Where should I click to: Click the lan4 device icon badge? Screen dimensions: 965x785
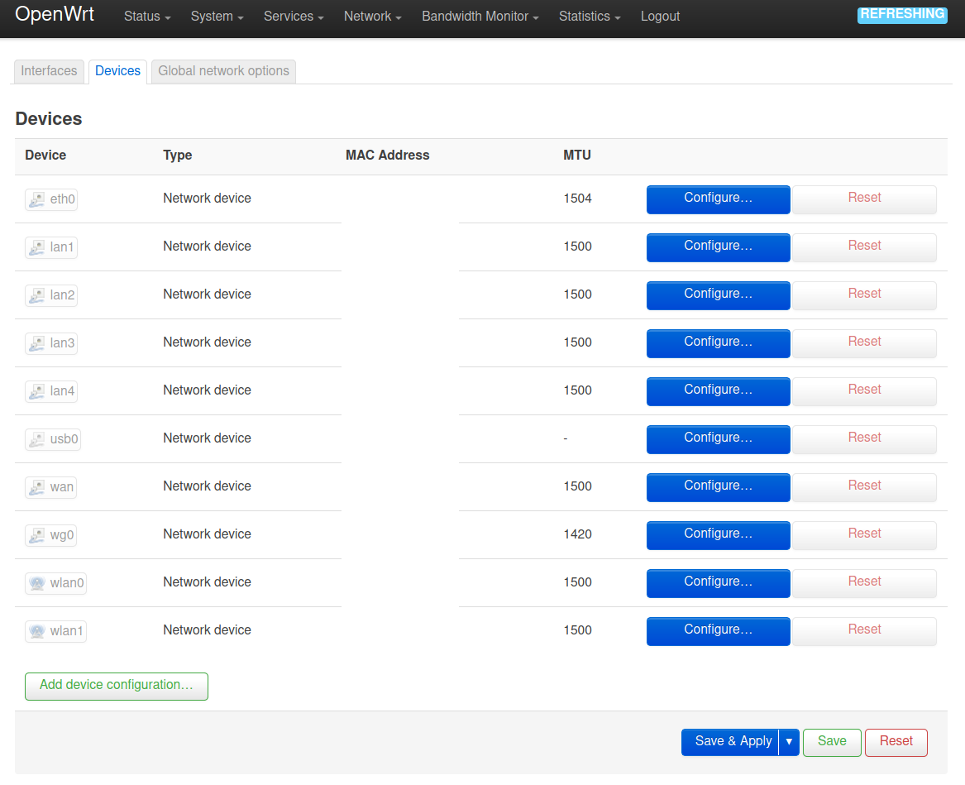(51, 391)
